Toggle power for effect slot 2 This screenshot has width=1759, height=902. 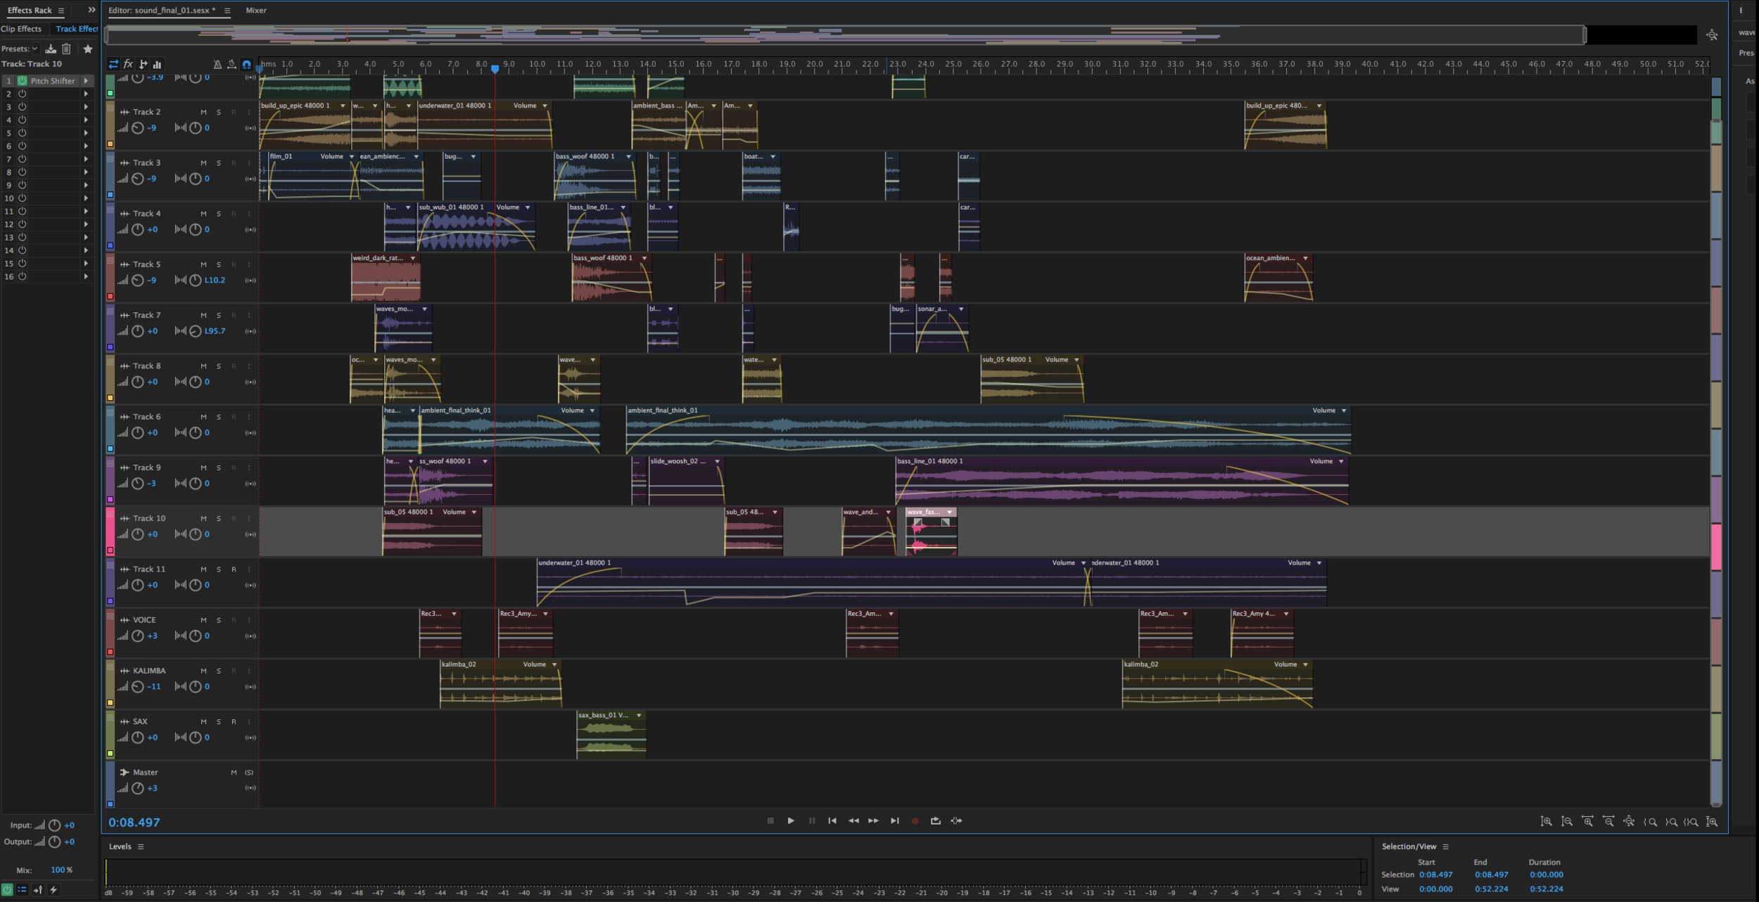pos(22,94)
